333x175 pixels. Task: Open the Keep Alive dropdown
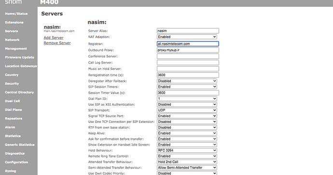click(187, 133)
